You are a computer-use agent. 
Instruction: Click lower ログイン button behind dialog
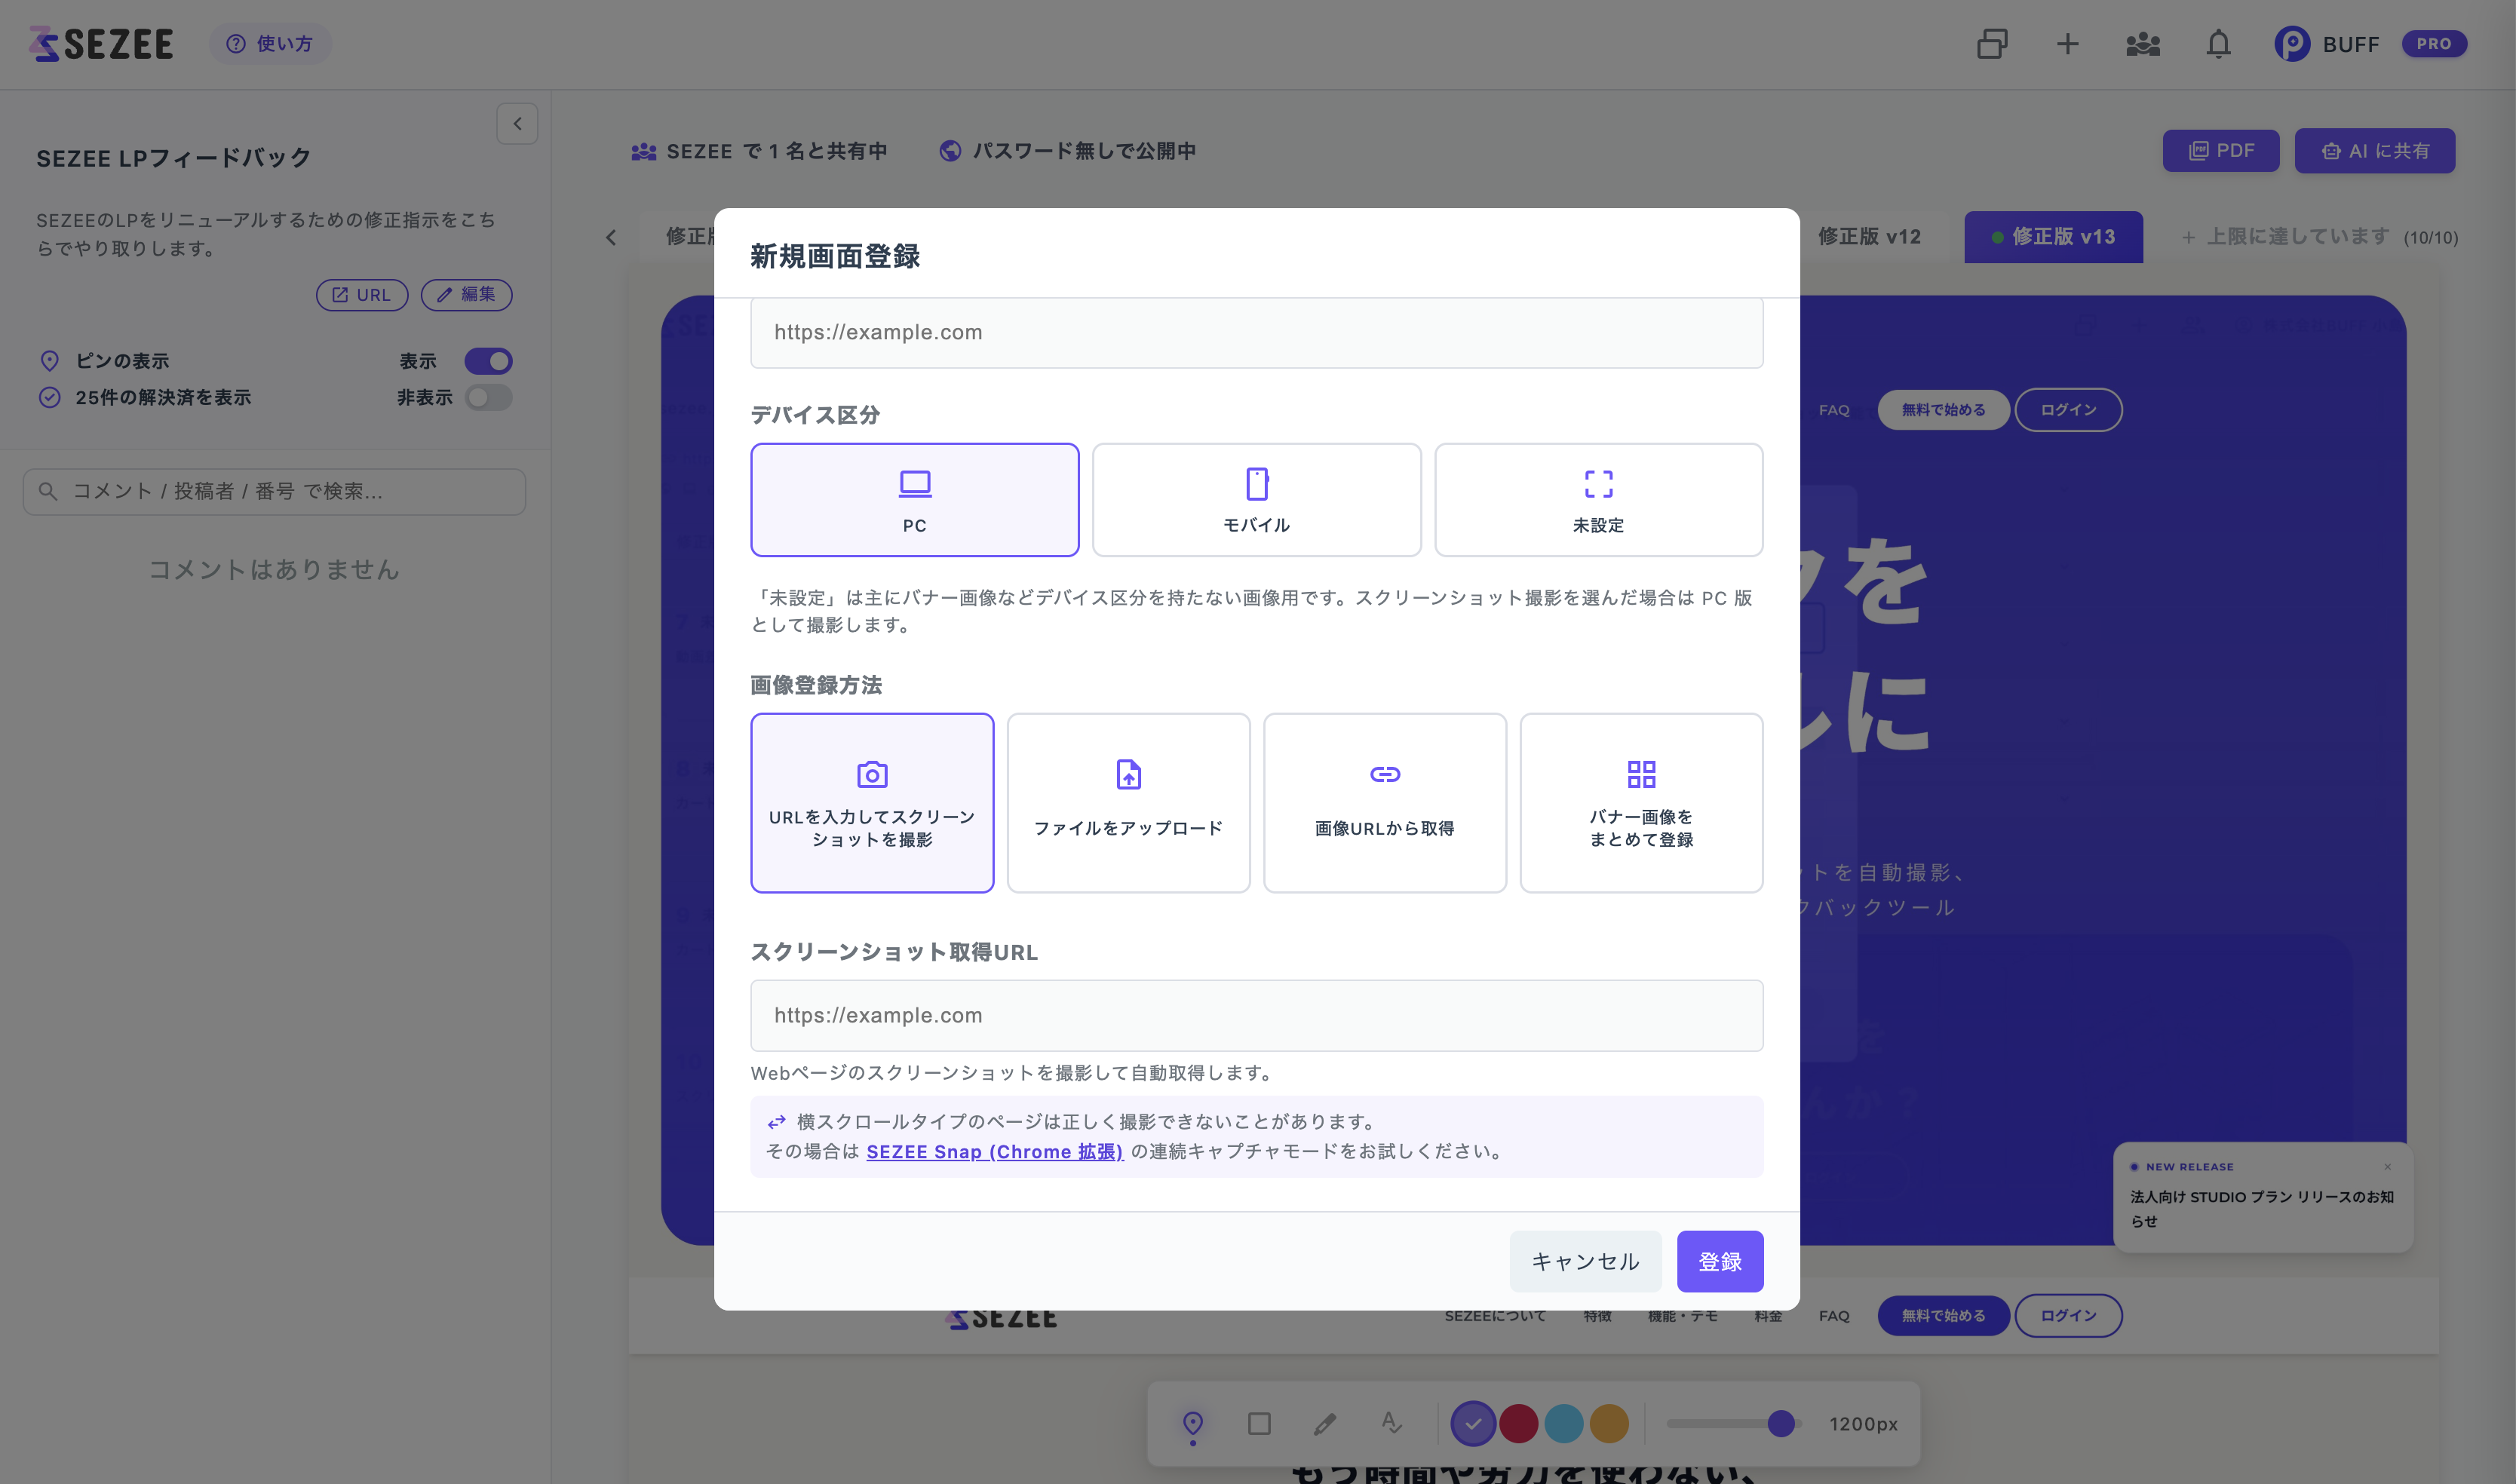(2068, 1315)
